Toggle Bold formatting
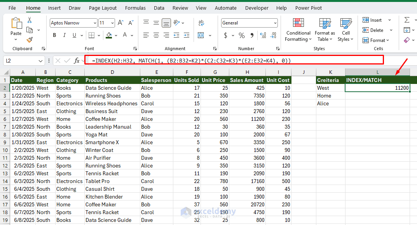Viewport: 417px width, 225px height. (x=54, y=35)
